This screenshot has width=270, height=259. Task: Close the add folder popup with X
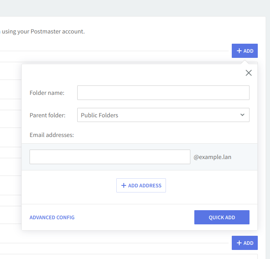tap(248, 73)
